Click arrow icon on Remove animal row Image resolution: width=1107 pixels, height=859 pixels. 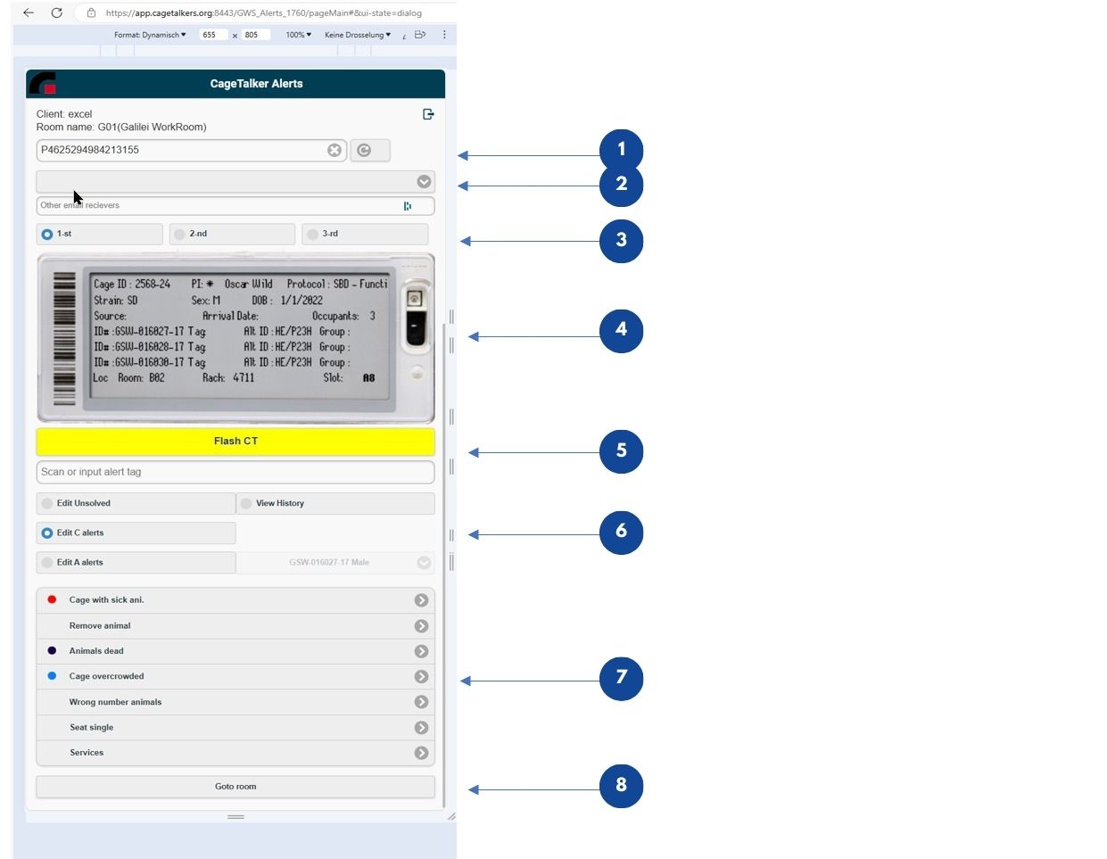421,626
